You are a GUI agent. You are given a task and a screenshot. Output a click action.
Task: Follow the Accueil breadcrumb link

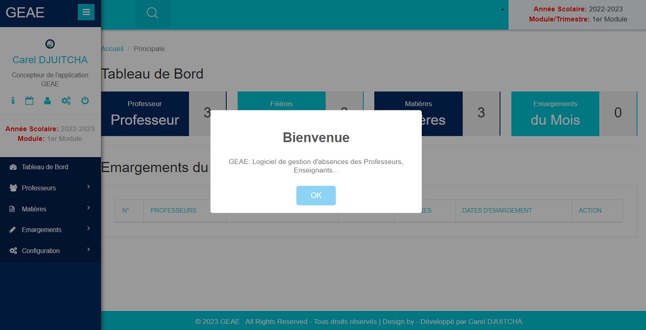tap(112, 49)
